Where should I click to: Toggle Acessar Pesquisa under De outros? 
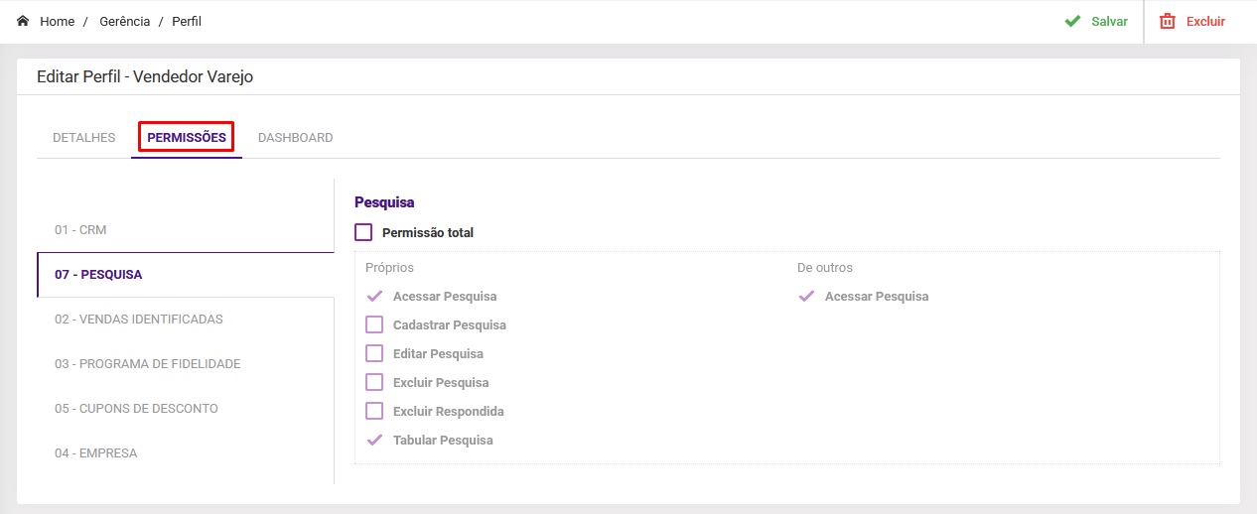[806, 296]
